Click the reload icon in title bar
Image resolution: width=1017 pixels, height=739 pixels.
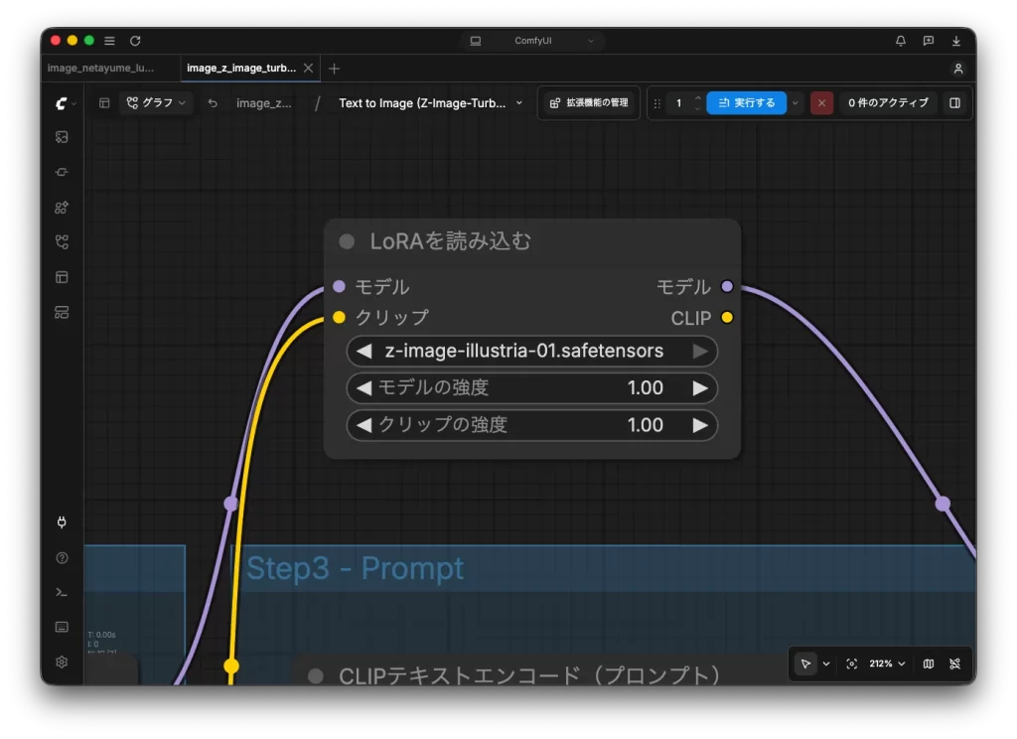(x=135, y=40)
